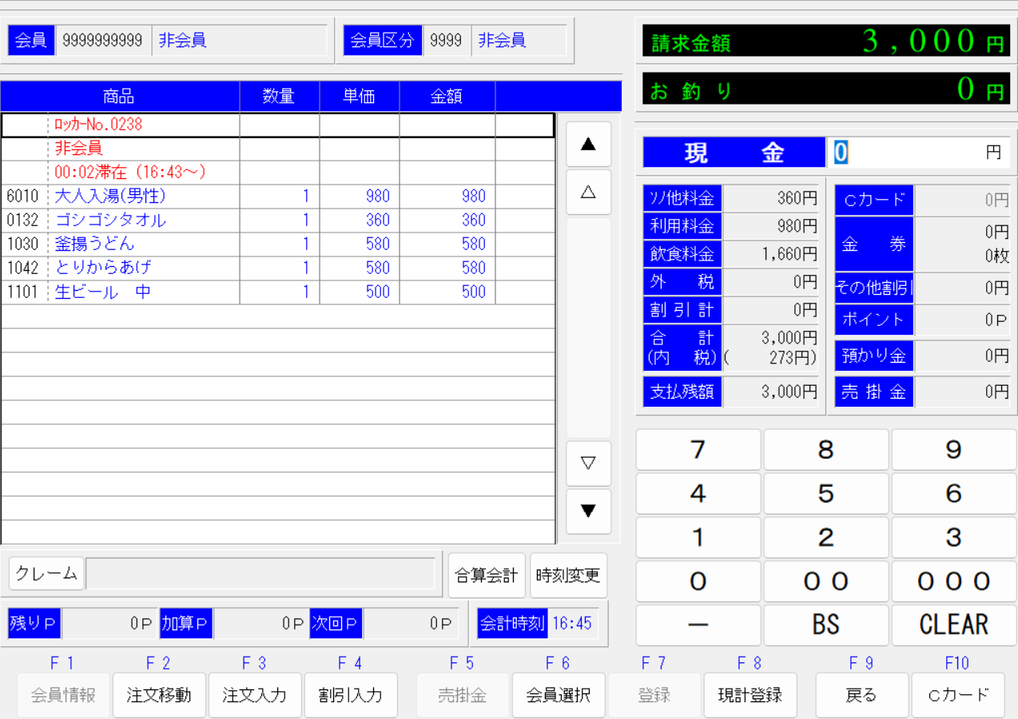Image resolution: width=1018 pixels, height=719 pixels.
Task: Jump to bottom with solid down arrow
Action: point(588,511)
